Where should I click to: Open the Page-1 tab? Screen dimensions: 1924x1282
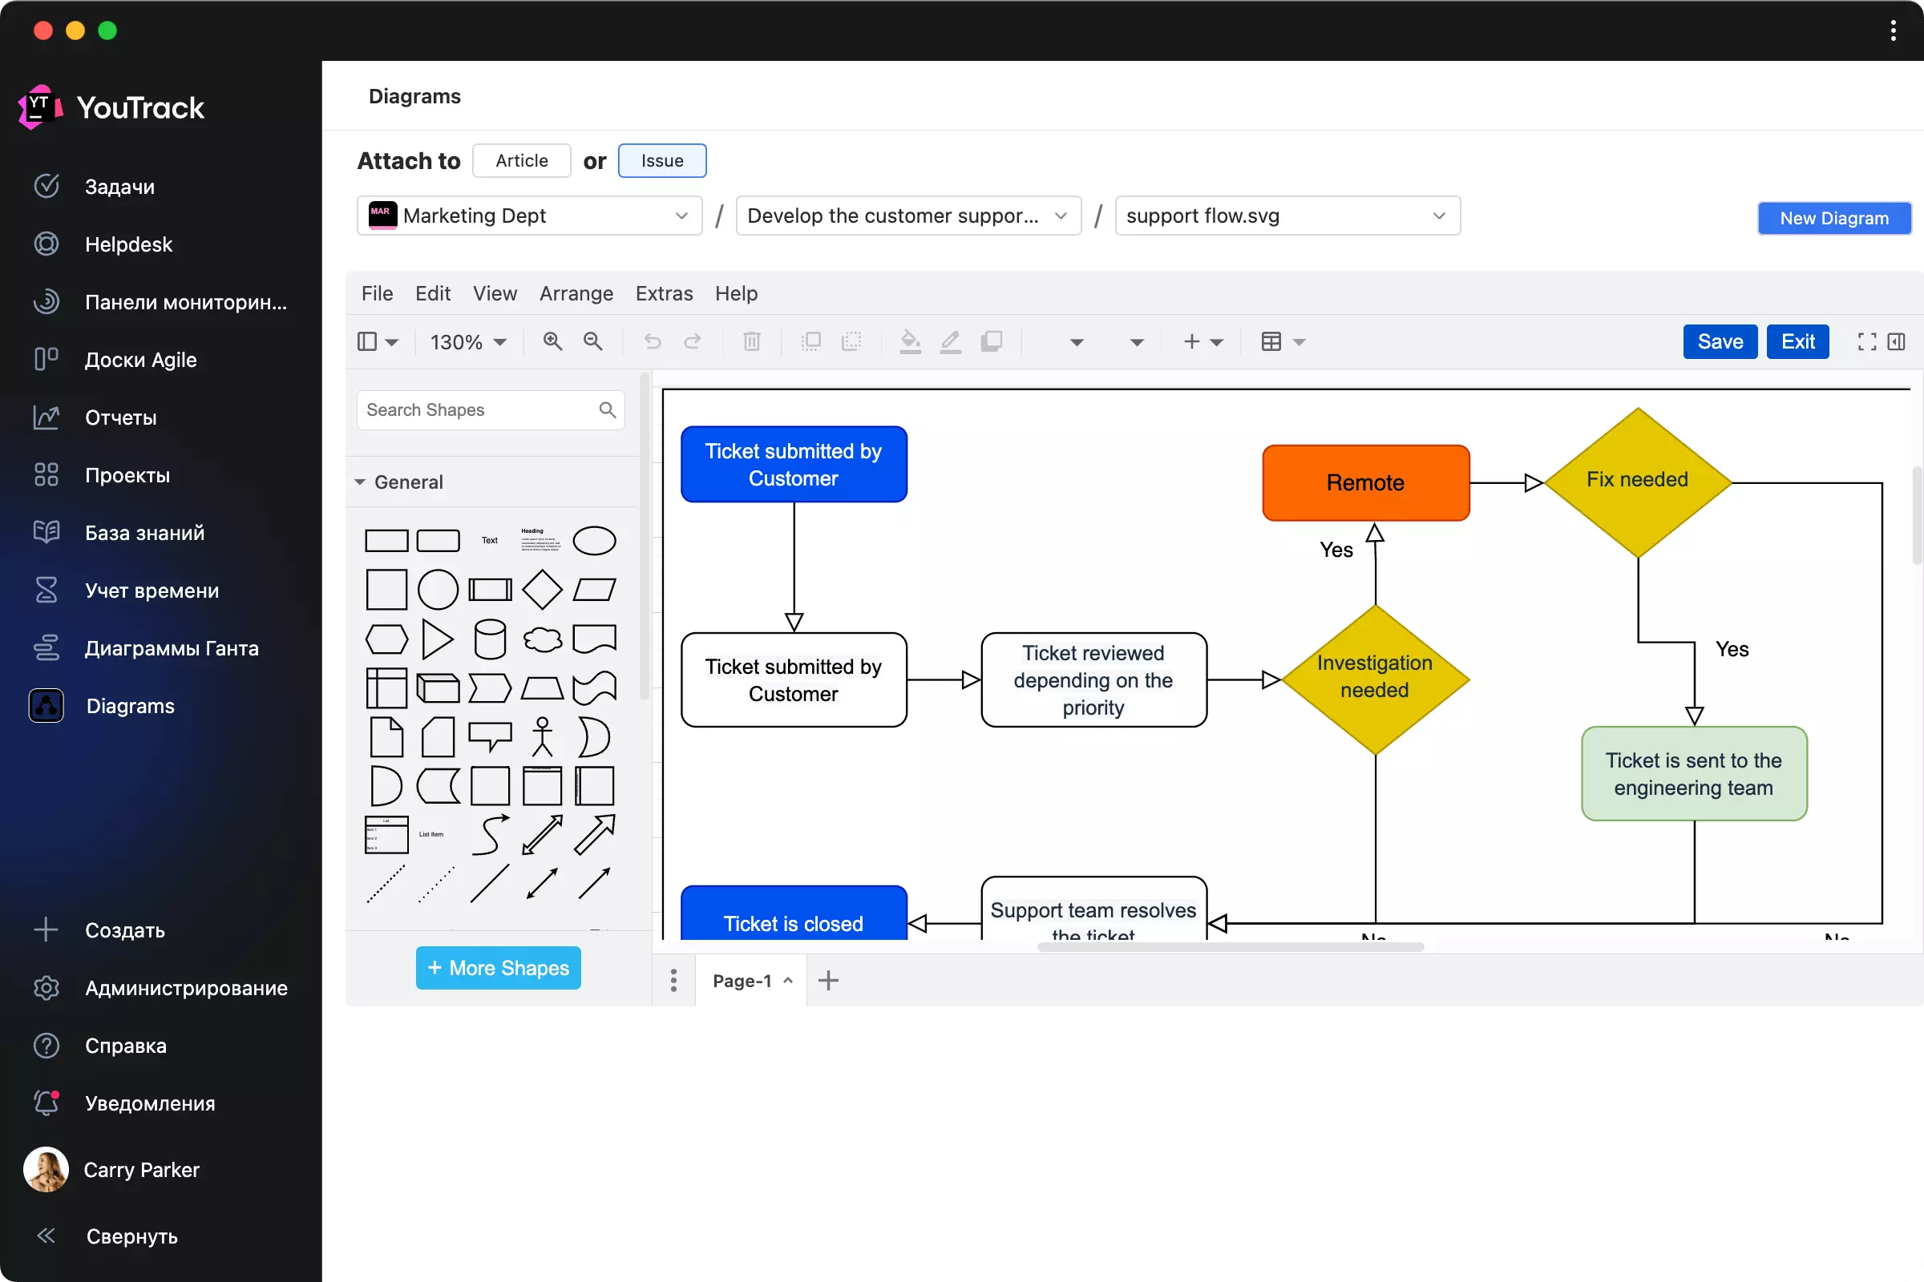(x=742, y=979)
